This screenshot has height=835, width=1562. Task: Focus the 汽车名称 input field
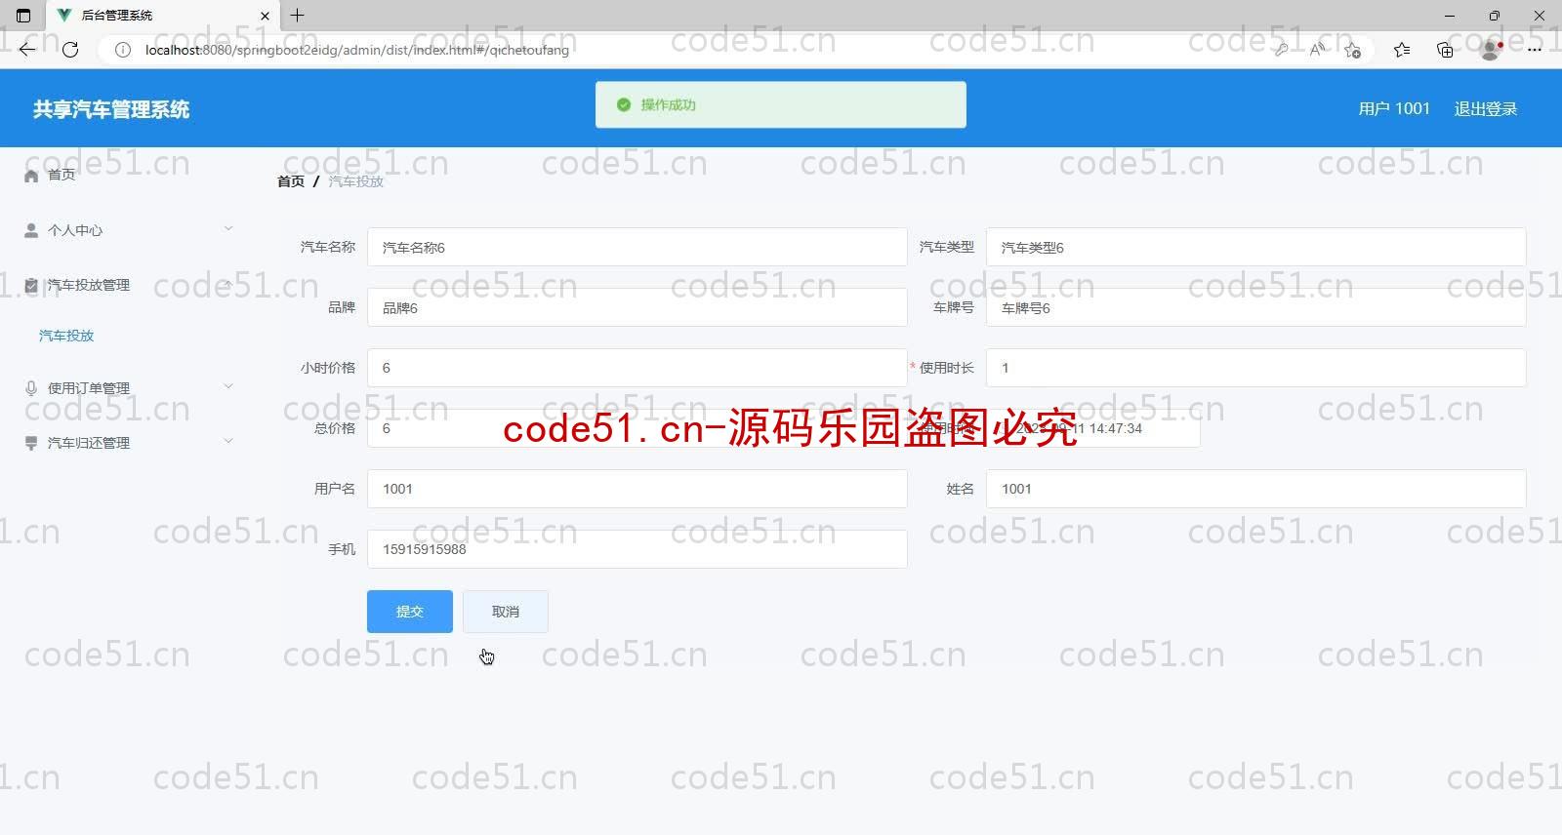(637, 248)
